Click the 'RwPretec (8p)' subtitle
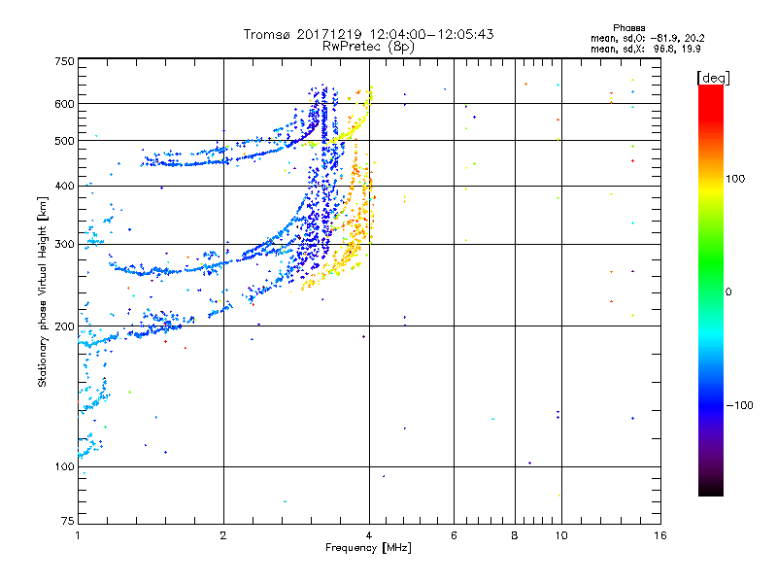This screenshot has height=583, width=777. [368, 47]
